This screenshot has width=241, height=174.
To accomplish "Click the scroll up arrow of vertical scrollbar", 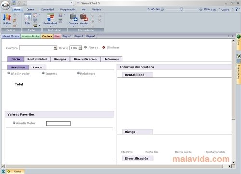I will click(x=233, y=41).
